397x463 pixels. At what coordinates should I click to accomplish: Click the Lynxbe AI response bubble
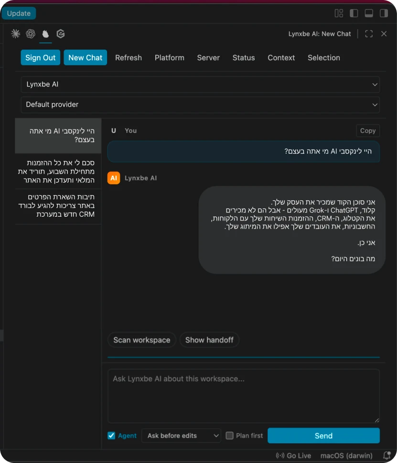pos(292,230)
